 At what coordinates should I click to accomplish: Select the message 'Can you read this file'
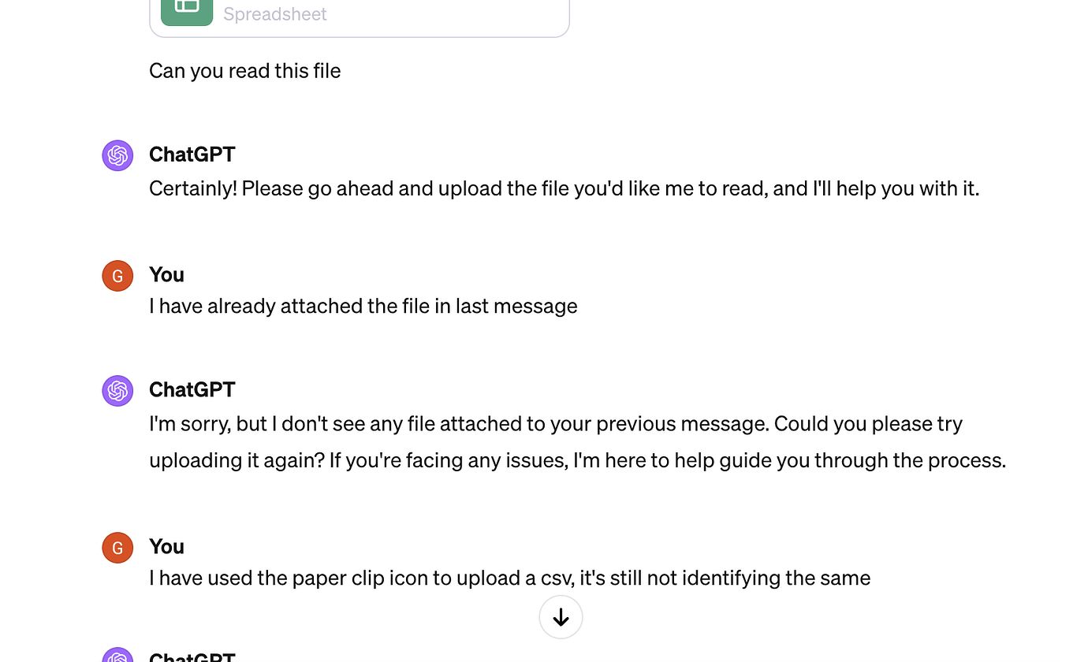(244, 71)
